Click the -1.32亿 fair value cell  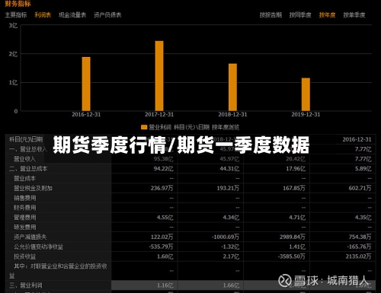coord(230,247)
